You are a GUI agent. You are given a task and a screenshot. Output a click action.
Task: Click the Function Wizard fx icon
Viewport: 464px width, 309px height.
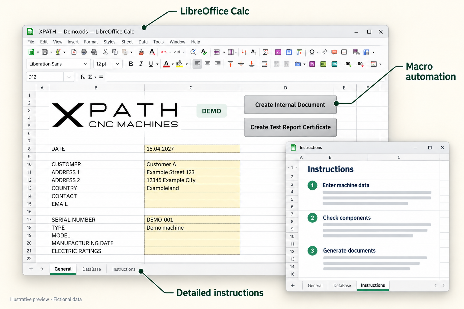[82, 77]
